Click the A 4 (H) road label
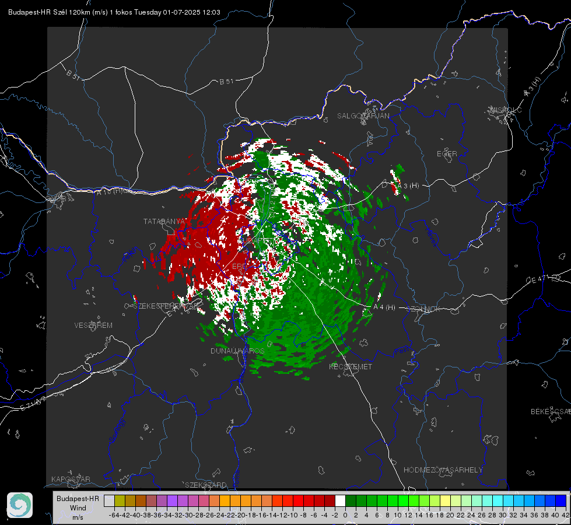The image size is (571, 525). [x=384, y=307]
